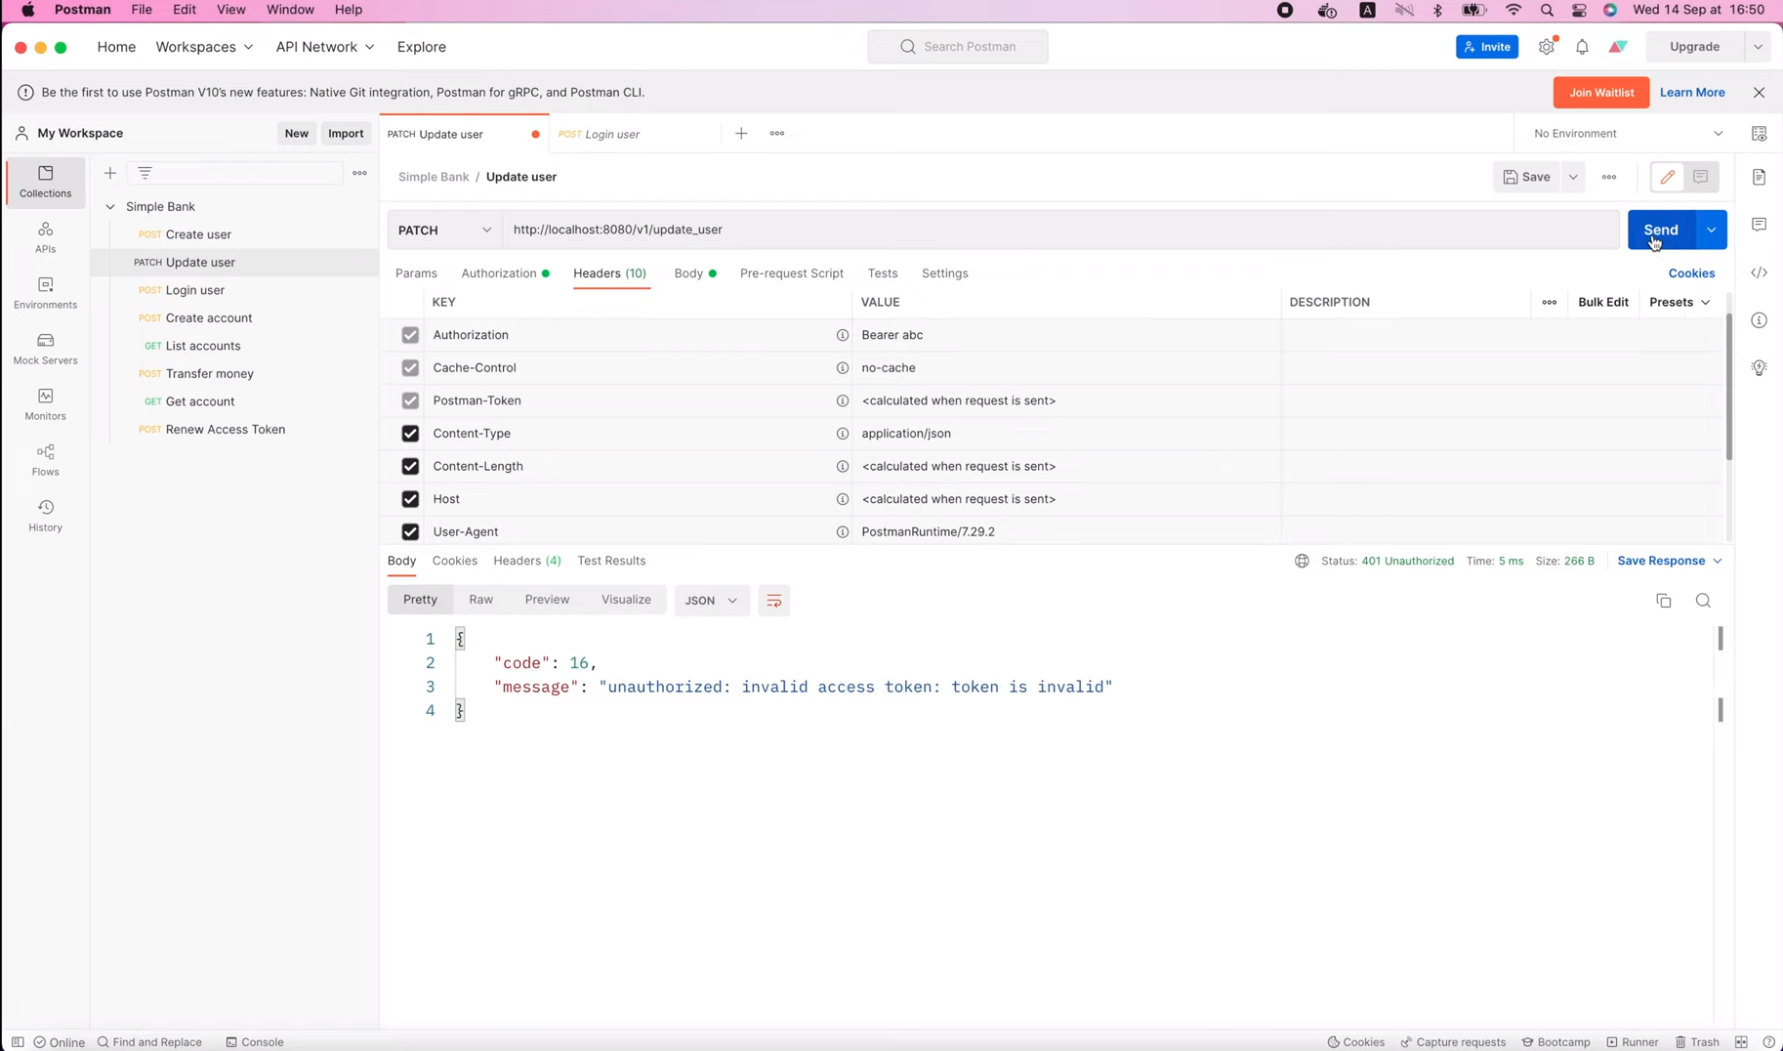Uncheck the Content-Type header checkbox

point(410,434)
